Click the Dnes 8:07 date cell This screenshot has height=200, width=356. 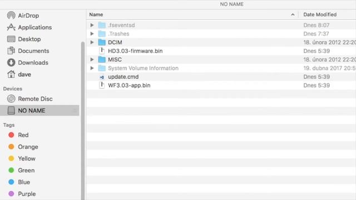point(317,25)
